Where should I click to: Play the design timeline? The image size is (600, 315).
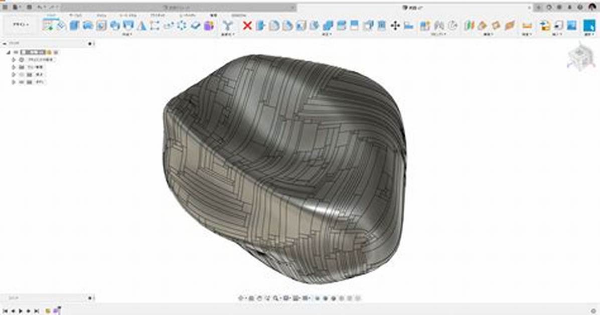tap(21, 311)
